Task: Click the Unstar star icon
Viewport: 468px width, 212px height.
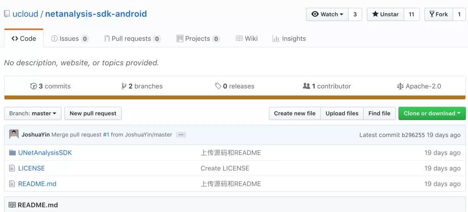Action: 375,14
